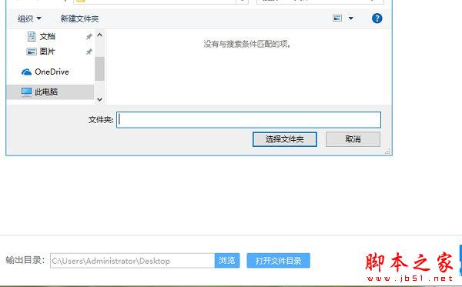The height and width of the screenshot is (287, 462).
Task: Click the 图片 picture icon
Action: (32, 52)
